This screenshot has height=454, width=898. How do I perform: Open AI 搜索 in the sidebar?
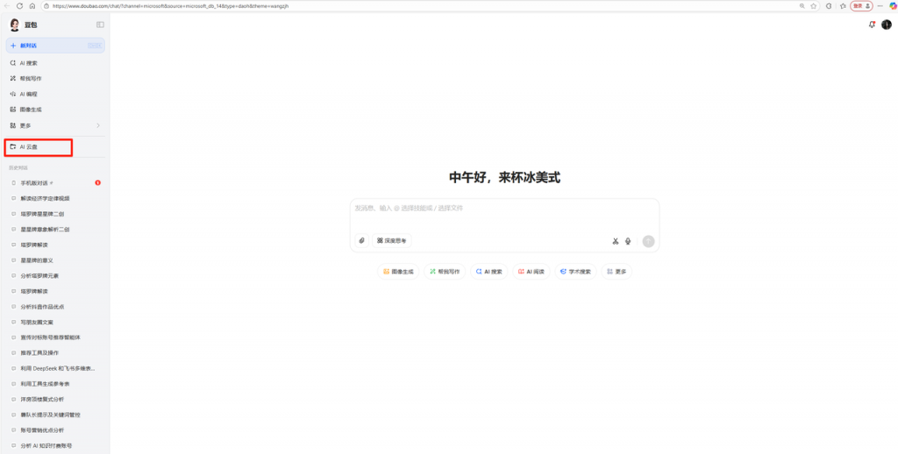(x=55, y=63)
